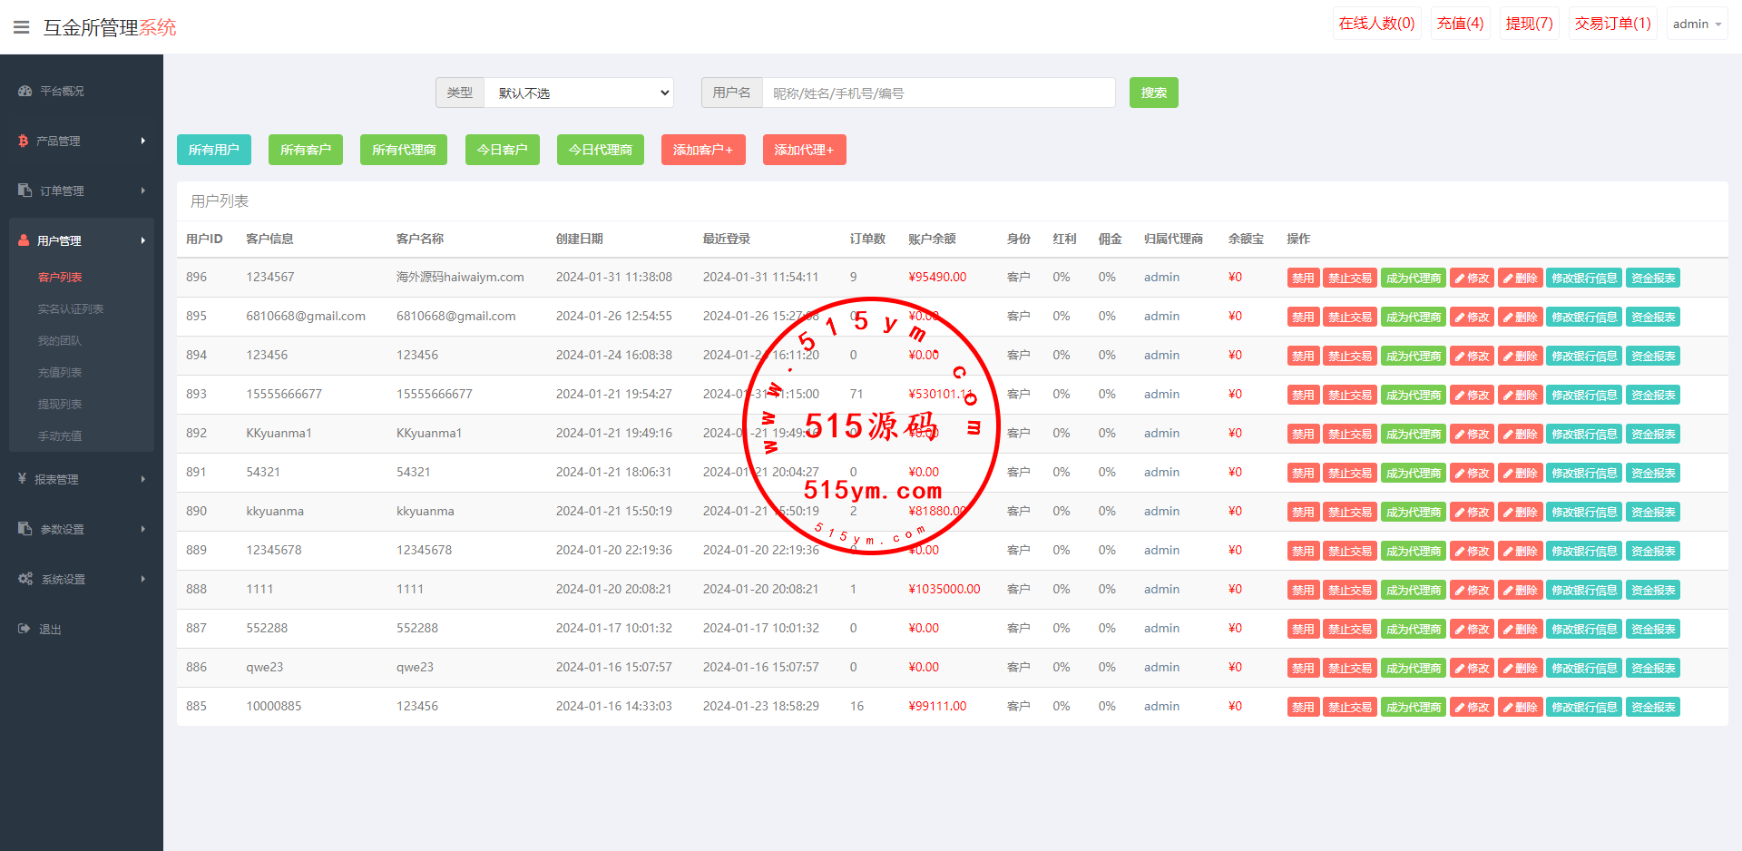Click the bitcoin icon for product management
Screen dimensions: 1742x851
[x=24, y=141]
